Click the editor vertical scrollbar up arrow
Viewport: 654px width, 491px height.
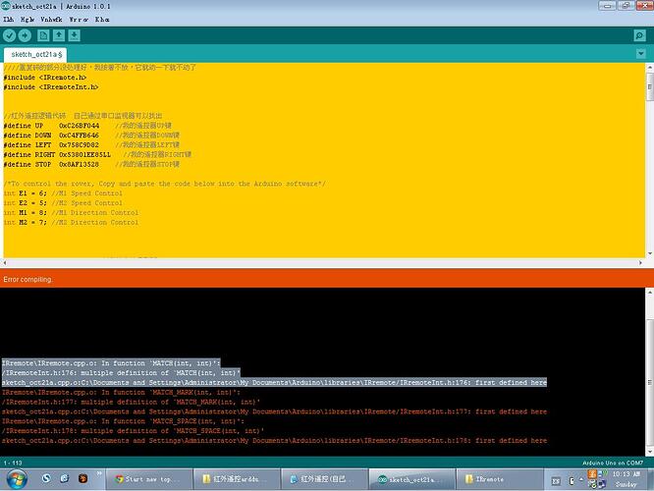(x=649, y=67)
